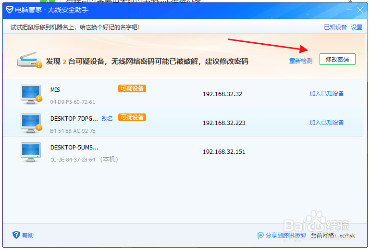
Task: Click the router warning icon
Action: coord(29,60)
